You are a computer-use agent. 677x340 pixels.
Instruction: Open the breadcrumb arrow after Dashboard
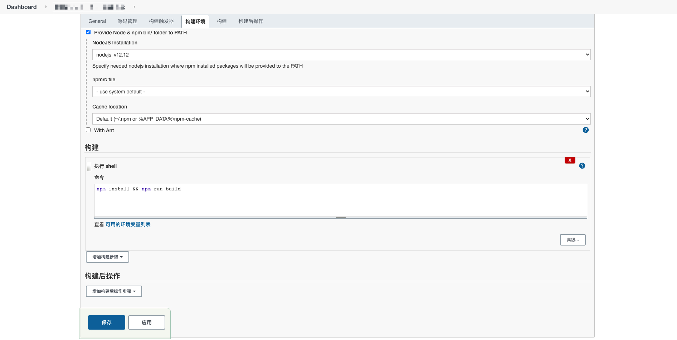pos(46,7)
